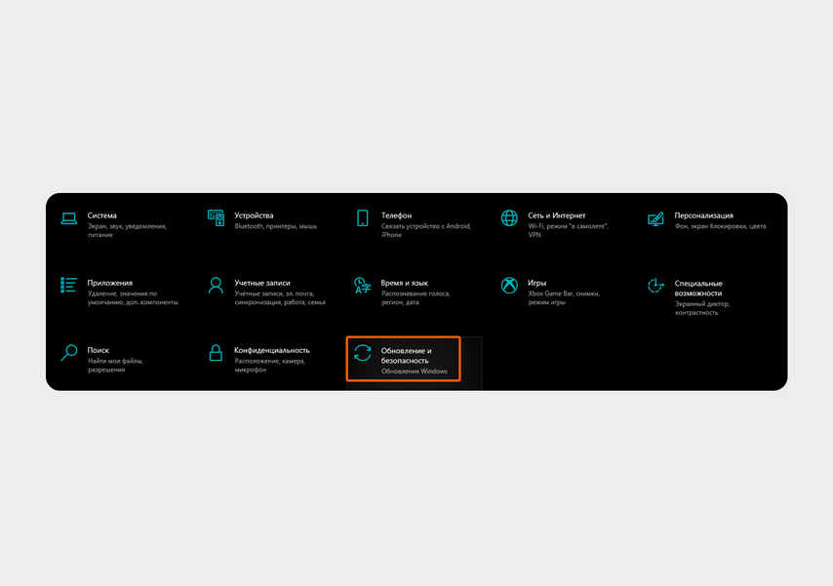Click the description 'Фон, экран блокировки, цвета'
Viewport: 833px width, 586px height.
point(721,226)
